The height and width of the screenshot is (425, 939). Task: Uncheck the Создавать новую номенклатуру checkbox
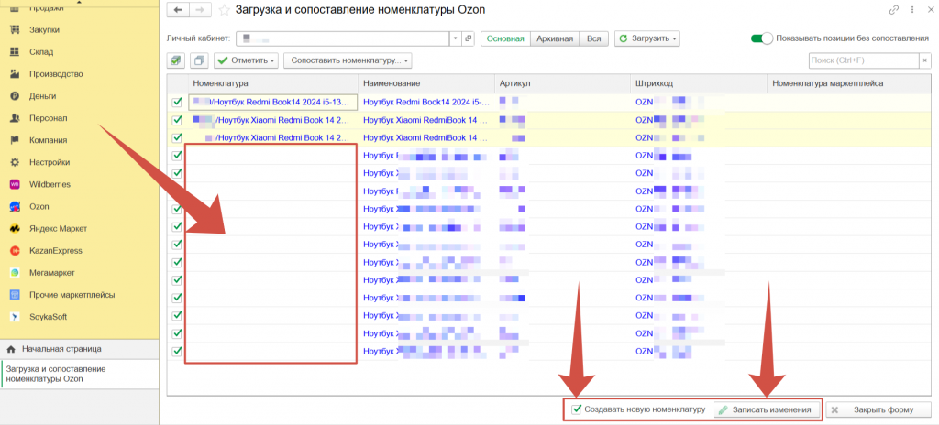click(576, 409)
